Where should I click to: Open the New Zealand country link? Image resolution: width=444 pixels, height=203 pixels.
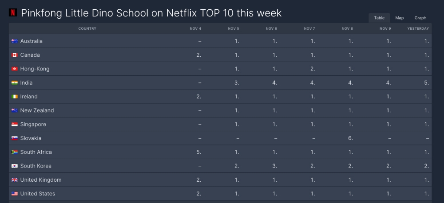[x=37, y=110]
